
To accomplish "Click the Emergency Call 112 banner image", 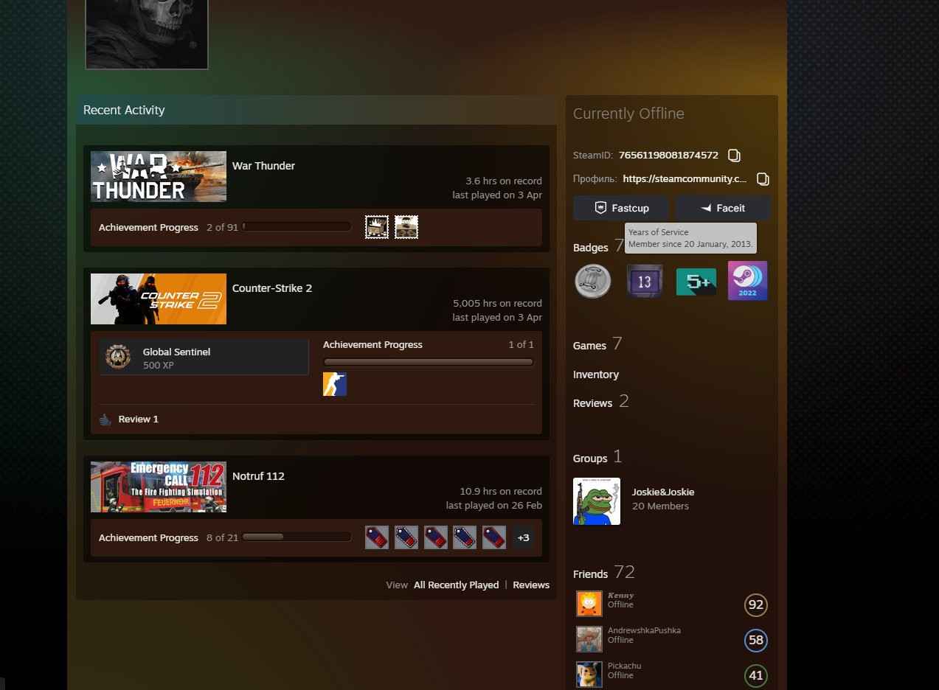I will 159,487.
